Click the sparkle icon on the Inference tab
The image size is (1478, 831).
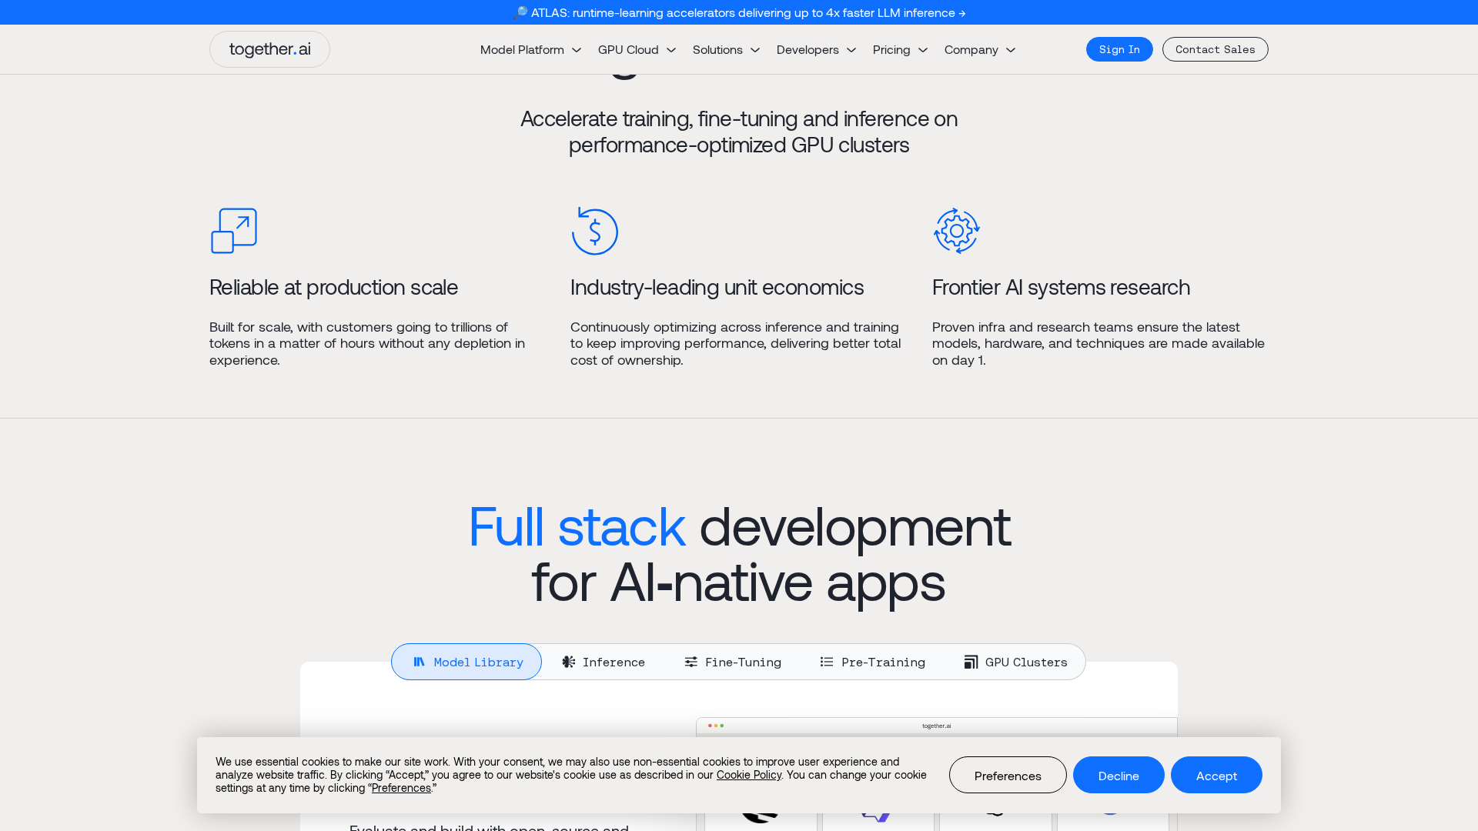(568, 662)
